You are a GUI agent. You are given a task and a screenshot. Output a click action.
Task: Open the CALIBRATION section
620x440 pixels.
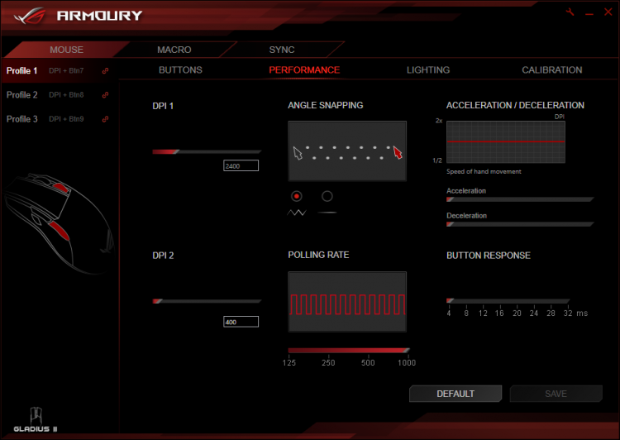click(x=552, y=70)
